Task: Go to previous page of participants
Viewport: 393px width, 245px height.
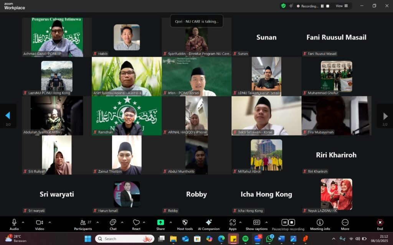Action: (8, 115)
